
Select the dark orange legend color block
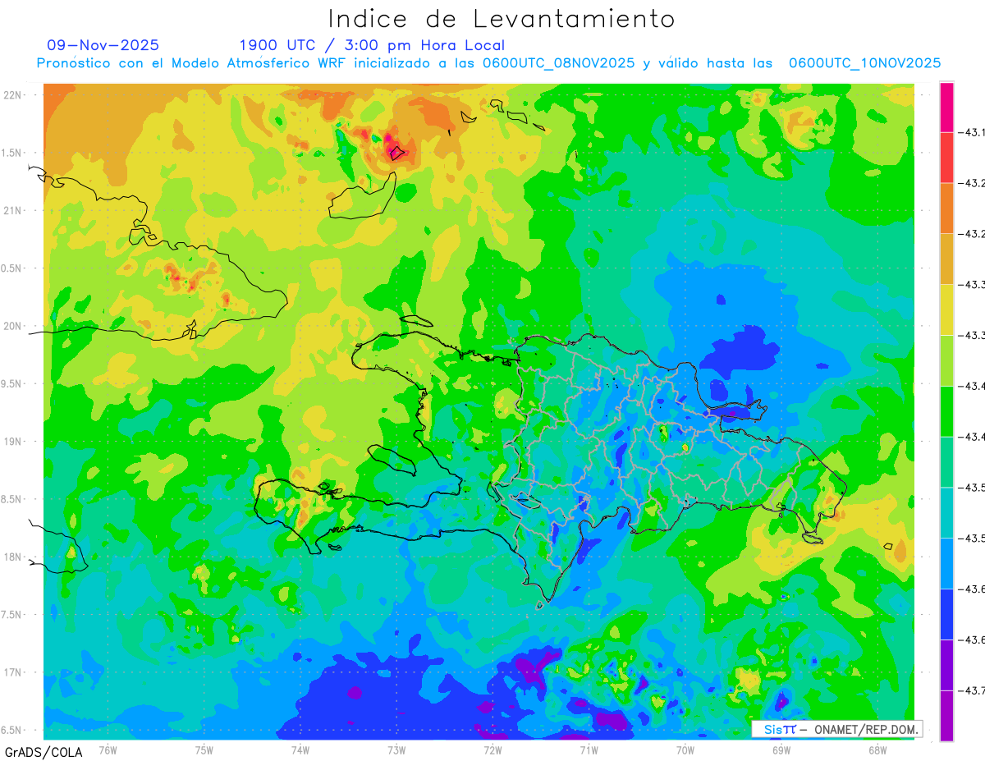(x=946, y=209)
